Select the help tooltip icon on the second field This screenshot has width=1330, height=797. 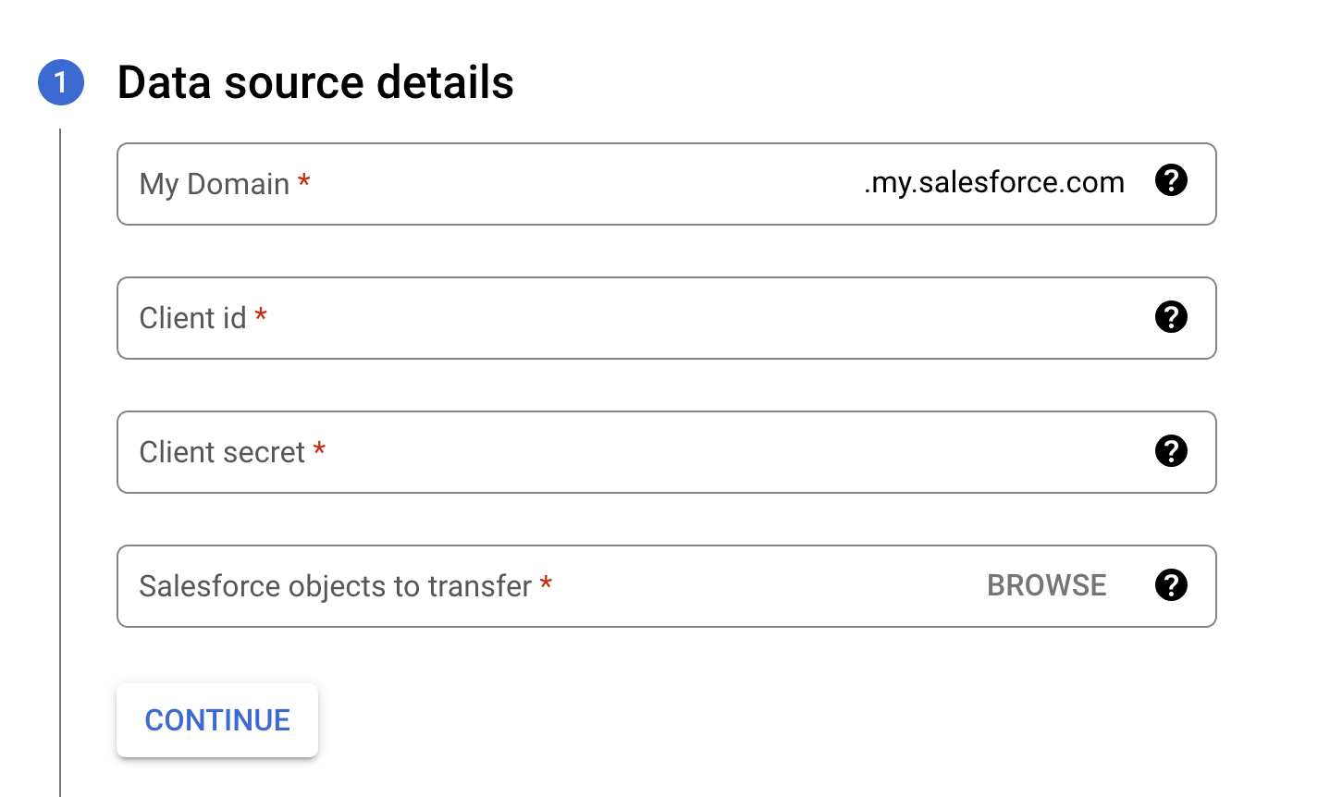click(1171, 317)
